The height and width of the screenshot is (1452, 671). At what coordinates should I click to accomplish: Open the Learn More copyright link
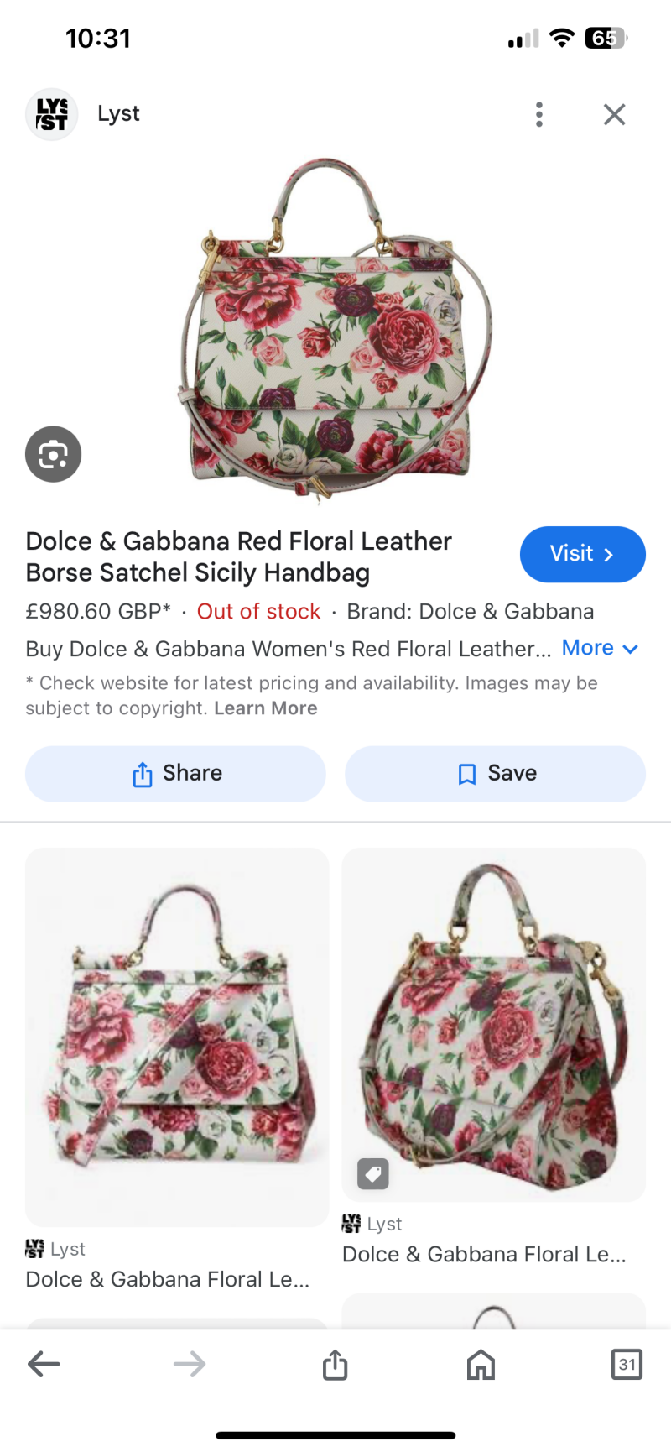(265, 708)
